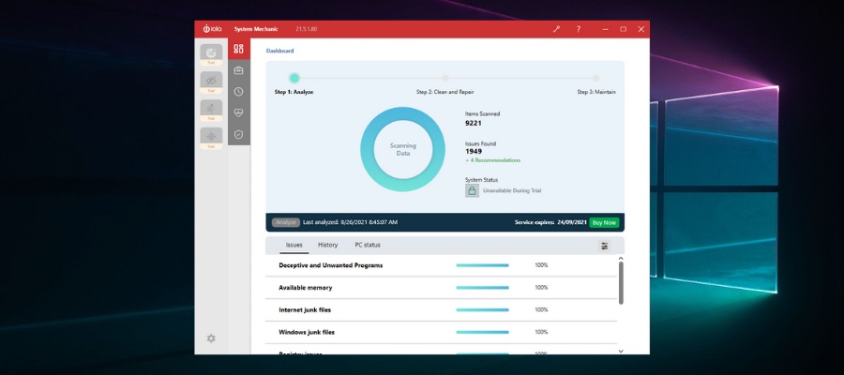Click the issues list scroll up arrow

621,259
